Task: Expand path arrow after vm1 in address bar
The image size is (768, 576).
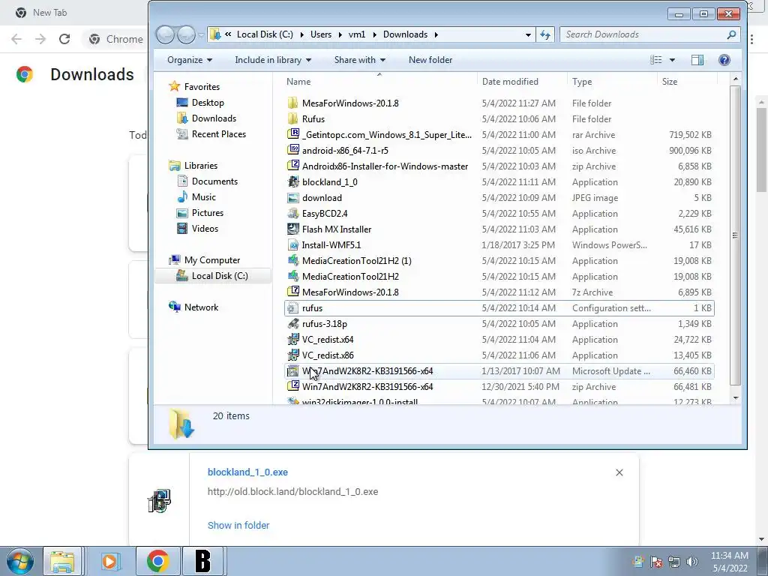Action: tap(375, 34)
